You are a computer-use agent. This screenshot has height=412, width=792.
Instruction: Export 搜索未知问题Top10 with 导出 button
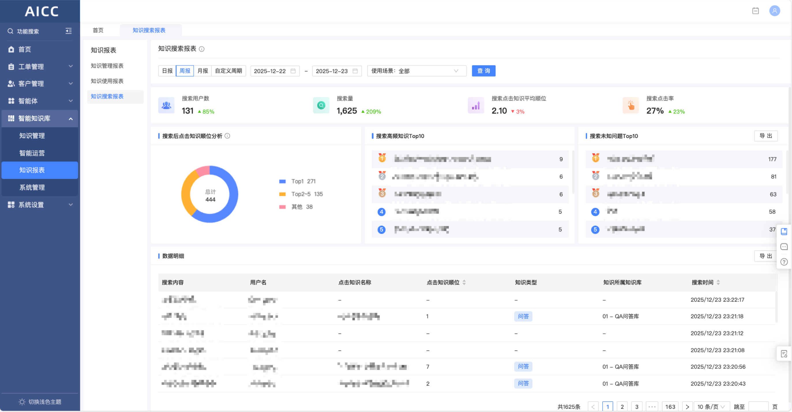pyautogui.click(x=765, y=136)
